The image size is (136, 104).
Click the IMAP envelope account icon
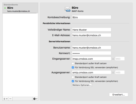pyautogui.click(x=67, y=9)
